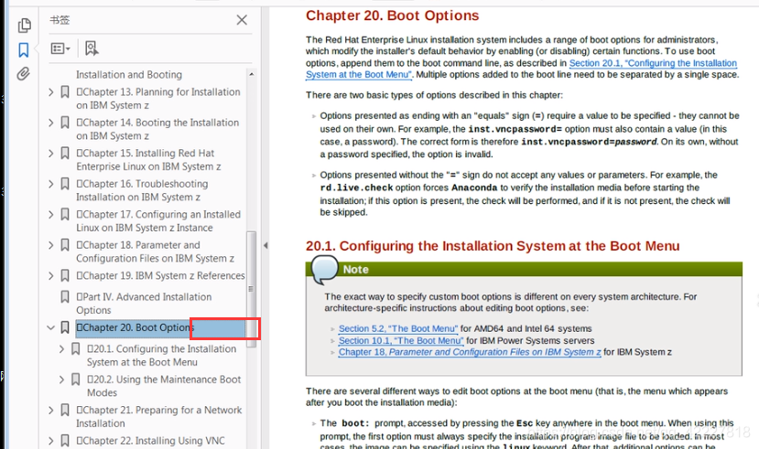Screen dimensions: 759x449
Task: Click bookmark icon beside Chapter 15
Action: pyautogui.click(x=65, y=154)
